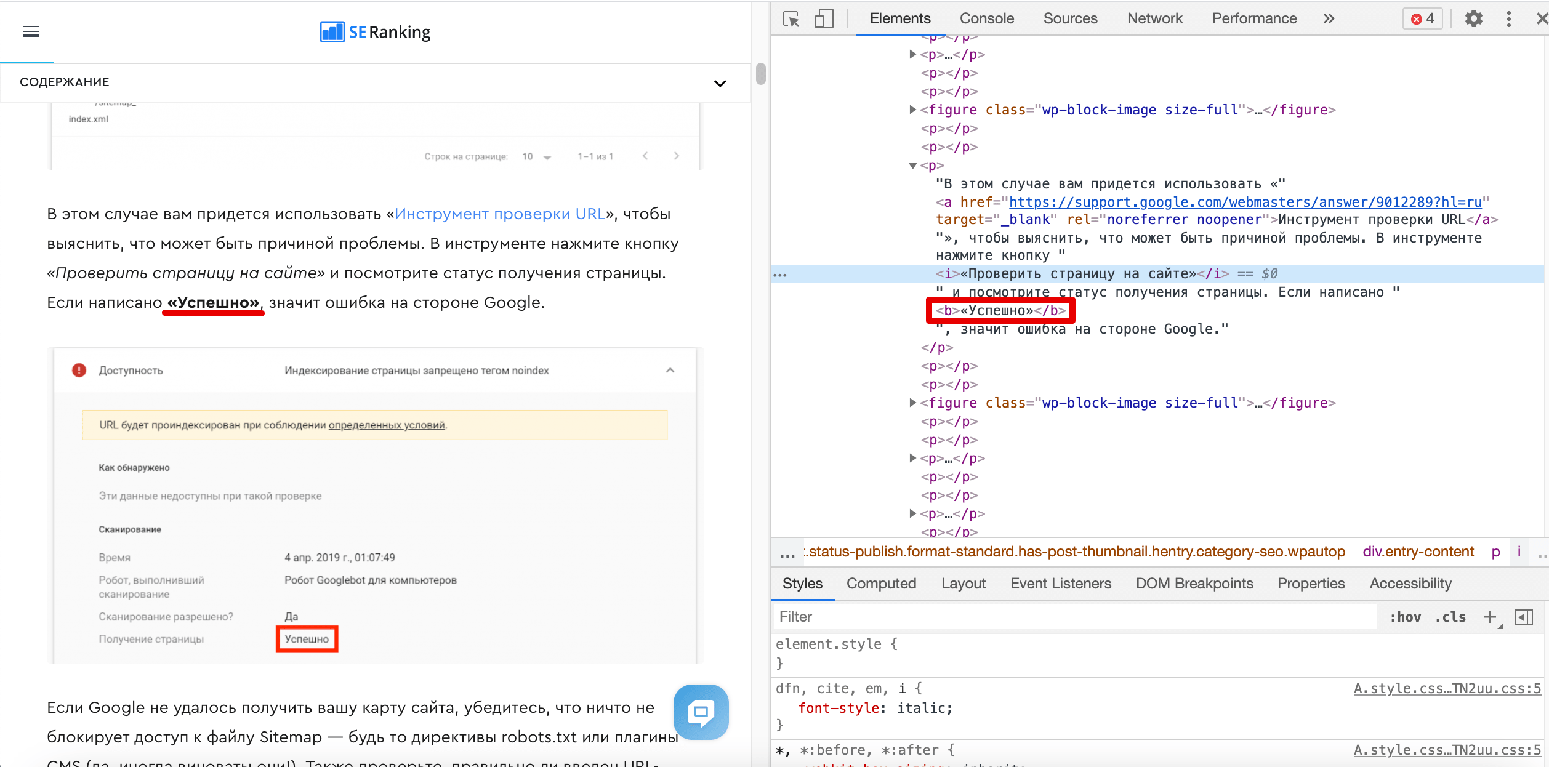1549x767 pixels.
Task: Click the red error icon beside Доступность
Action: pyautogui.click(x=79, y=371)
